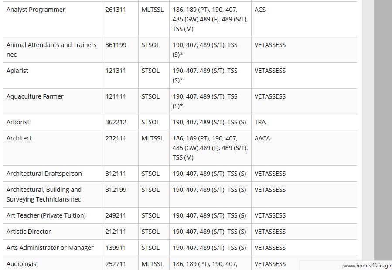Click ANZSCO code 261311
This screenshot has width=392, height=270.
pyautogui.click(x=116, y=10)
